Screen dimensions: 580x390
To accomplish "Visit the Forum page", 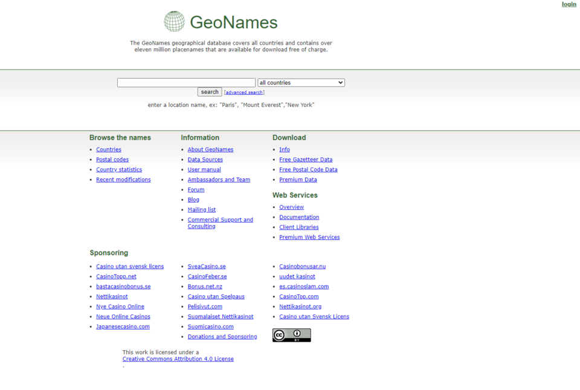I will pyautogui.click(x=196, y=190).
